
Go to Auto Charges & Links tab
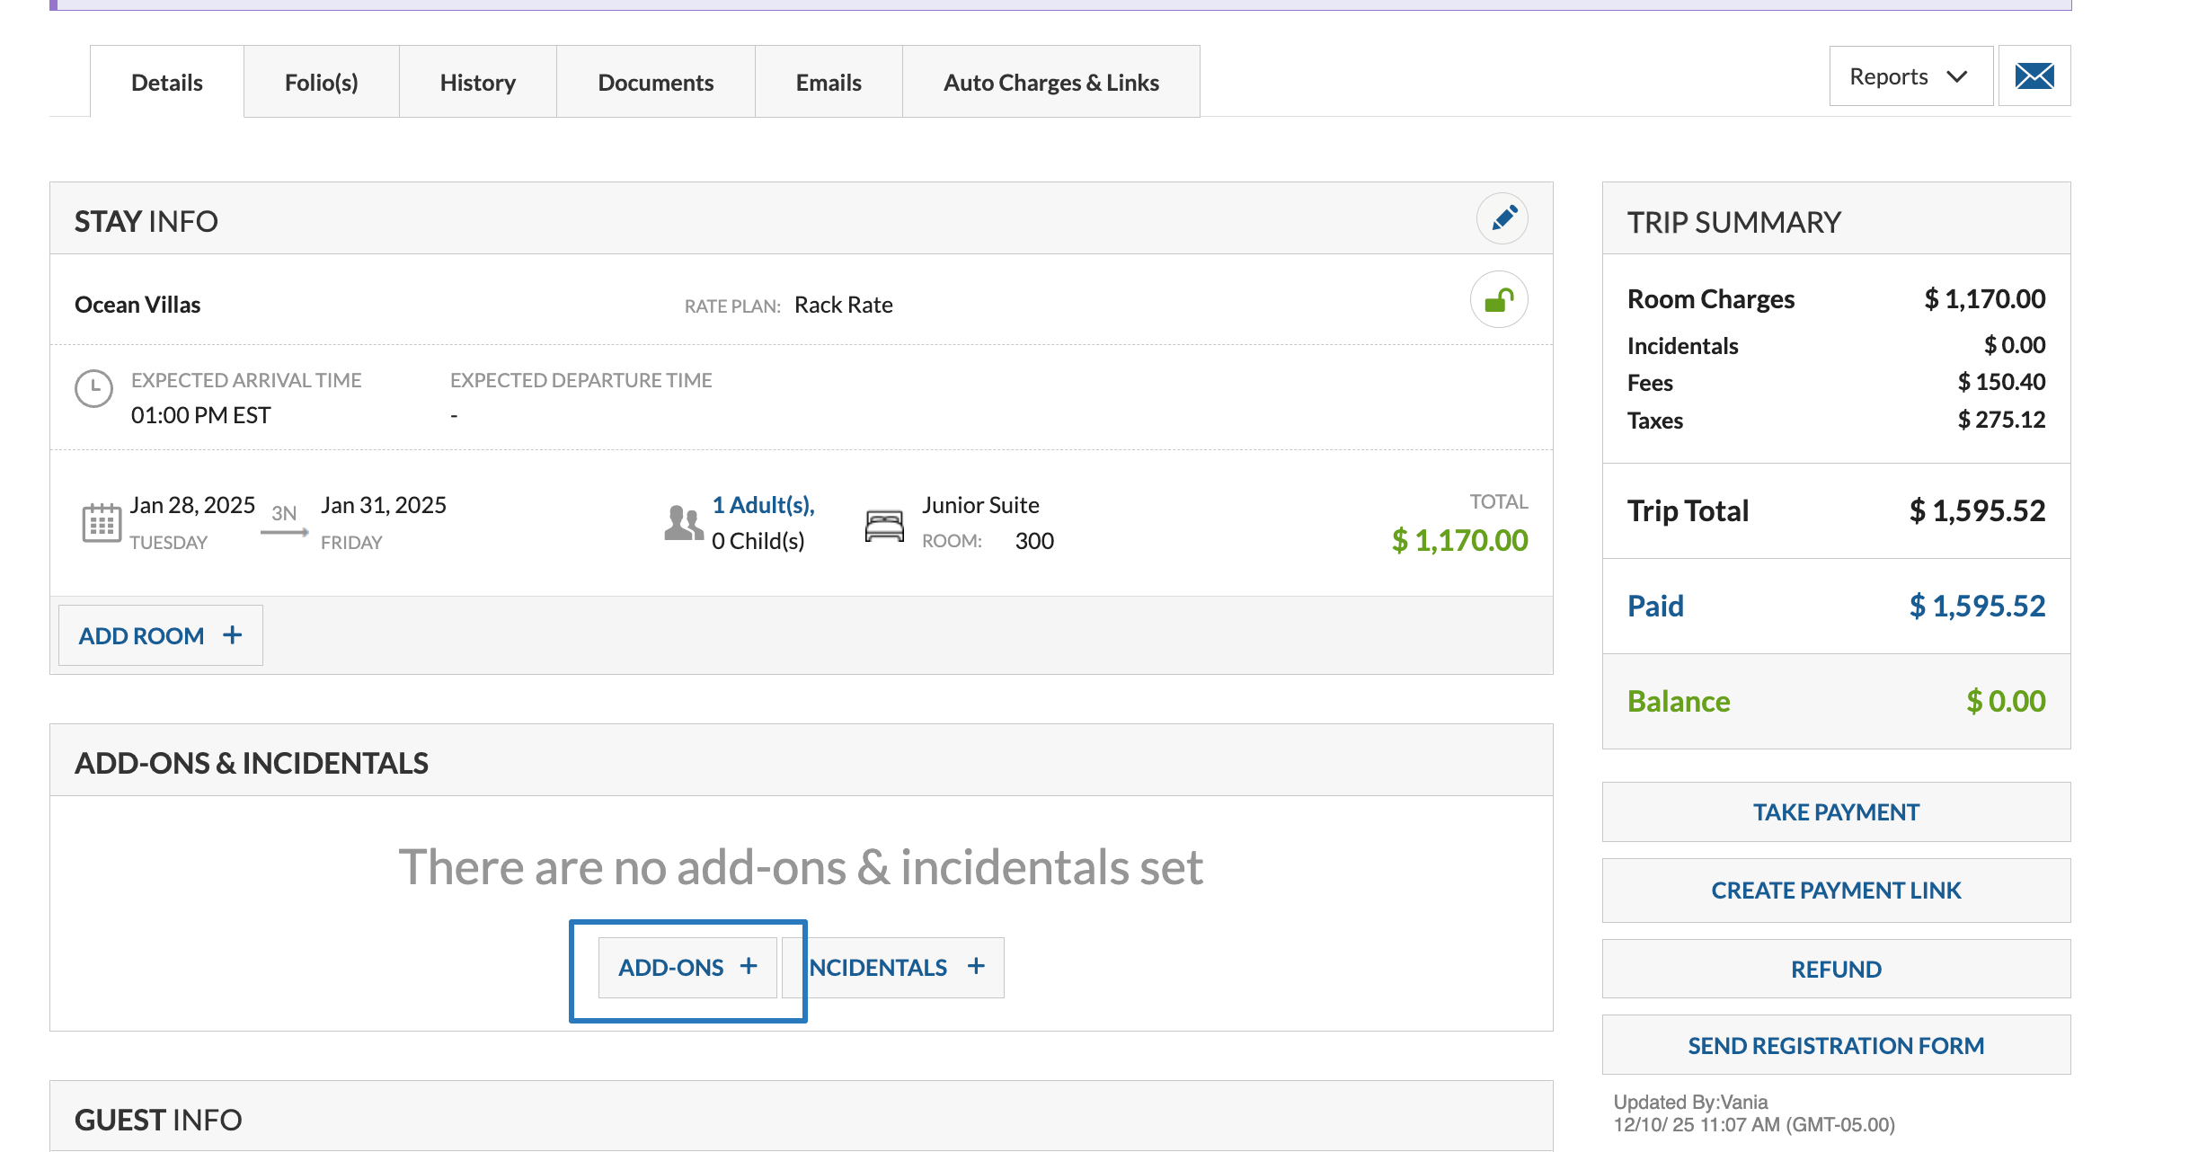(x=1050, y=83)
